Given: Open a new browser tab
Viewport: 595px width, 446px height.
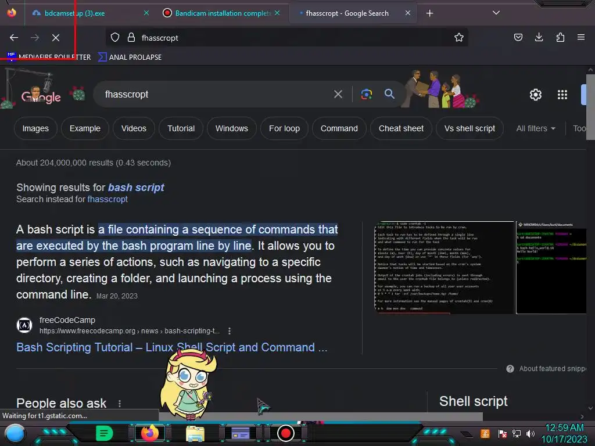Looking at the screenshot, I should [429, 13].
